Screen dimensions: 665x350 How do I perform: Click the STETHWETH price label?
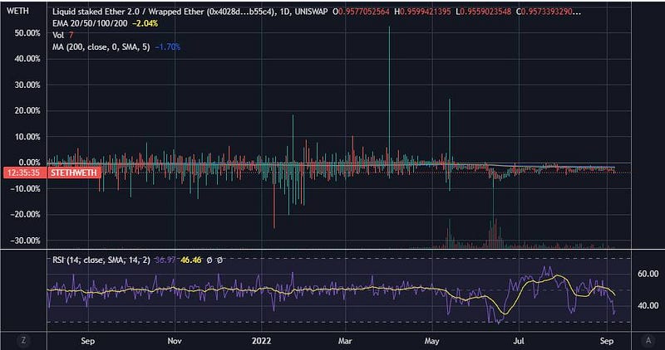pos(74,173)
